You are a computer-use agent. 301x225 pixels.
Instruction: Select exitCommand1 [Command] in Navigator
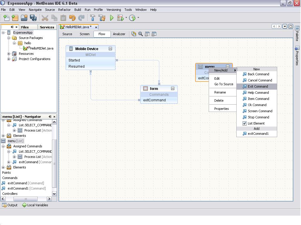tap(24, 188)
